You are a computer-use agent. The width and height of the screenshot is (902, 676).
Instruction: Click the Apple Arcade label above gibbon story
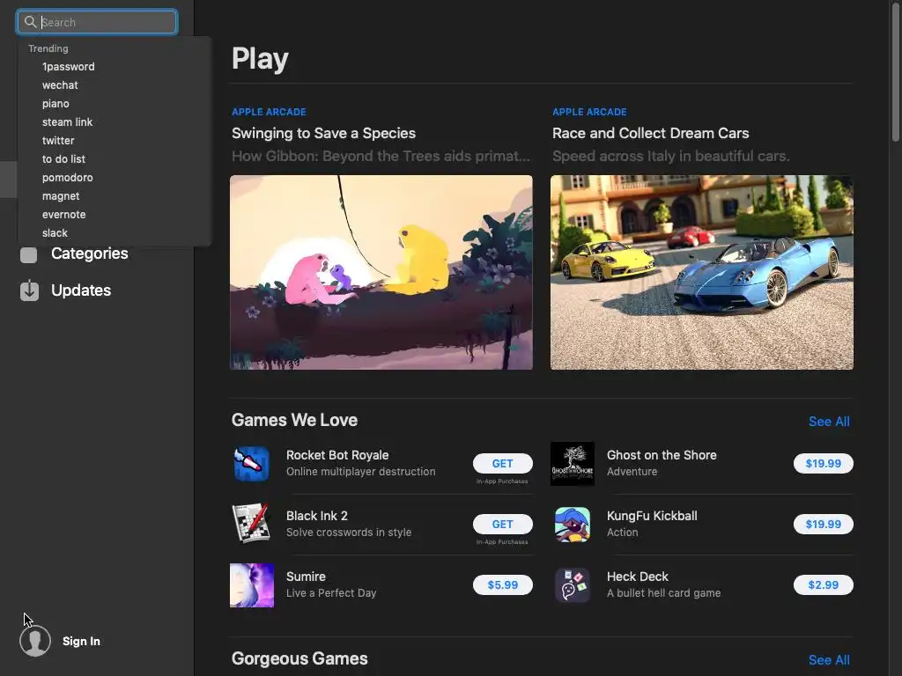click(269, 112)
